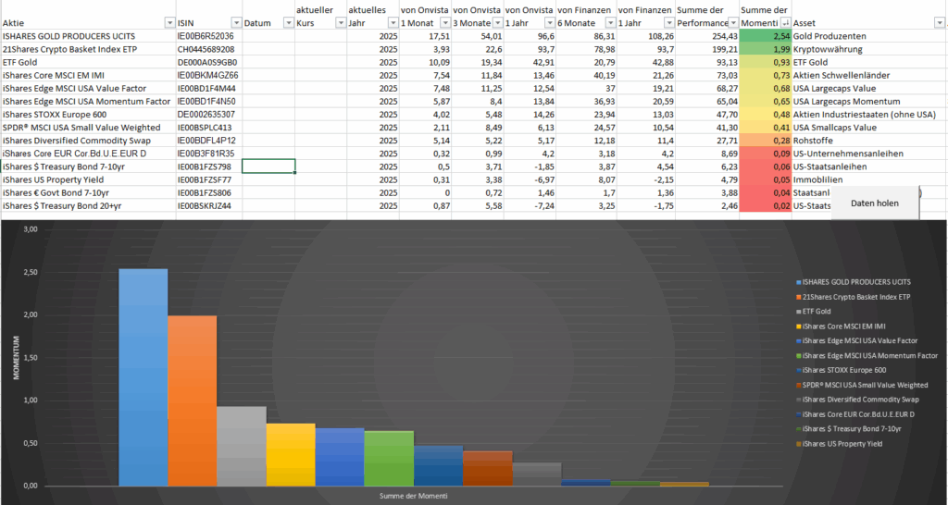Select the cell containing ISIN DE000A0S9GB0
948x505 pixels.
208,62
